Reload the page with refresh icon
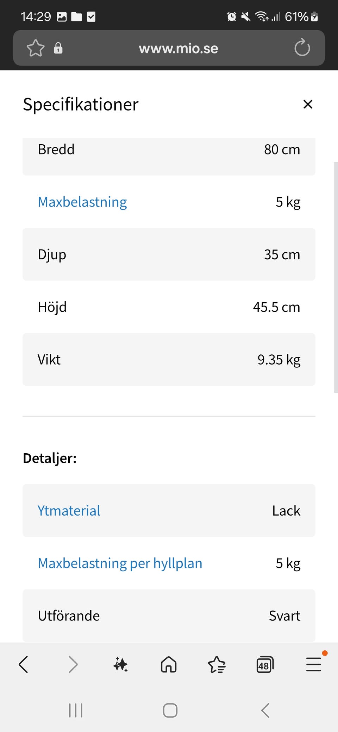This screenshot has width=338, height=732. click(x=302, y=48)
